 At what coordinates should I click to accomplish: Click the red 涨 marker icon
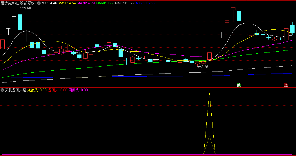286,85
